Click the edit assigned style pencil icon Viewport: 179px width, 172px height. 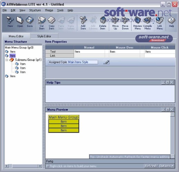click(106, 62)
